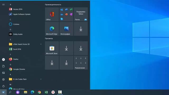Open the hamburger menu in the Start panel
This screenshot has width=169, height=95.
3,4
